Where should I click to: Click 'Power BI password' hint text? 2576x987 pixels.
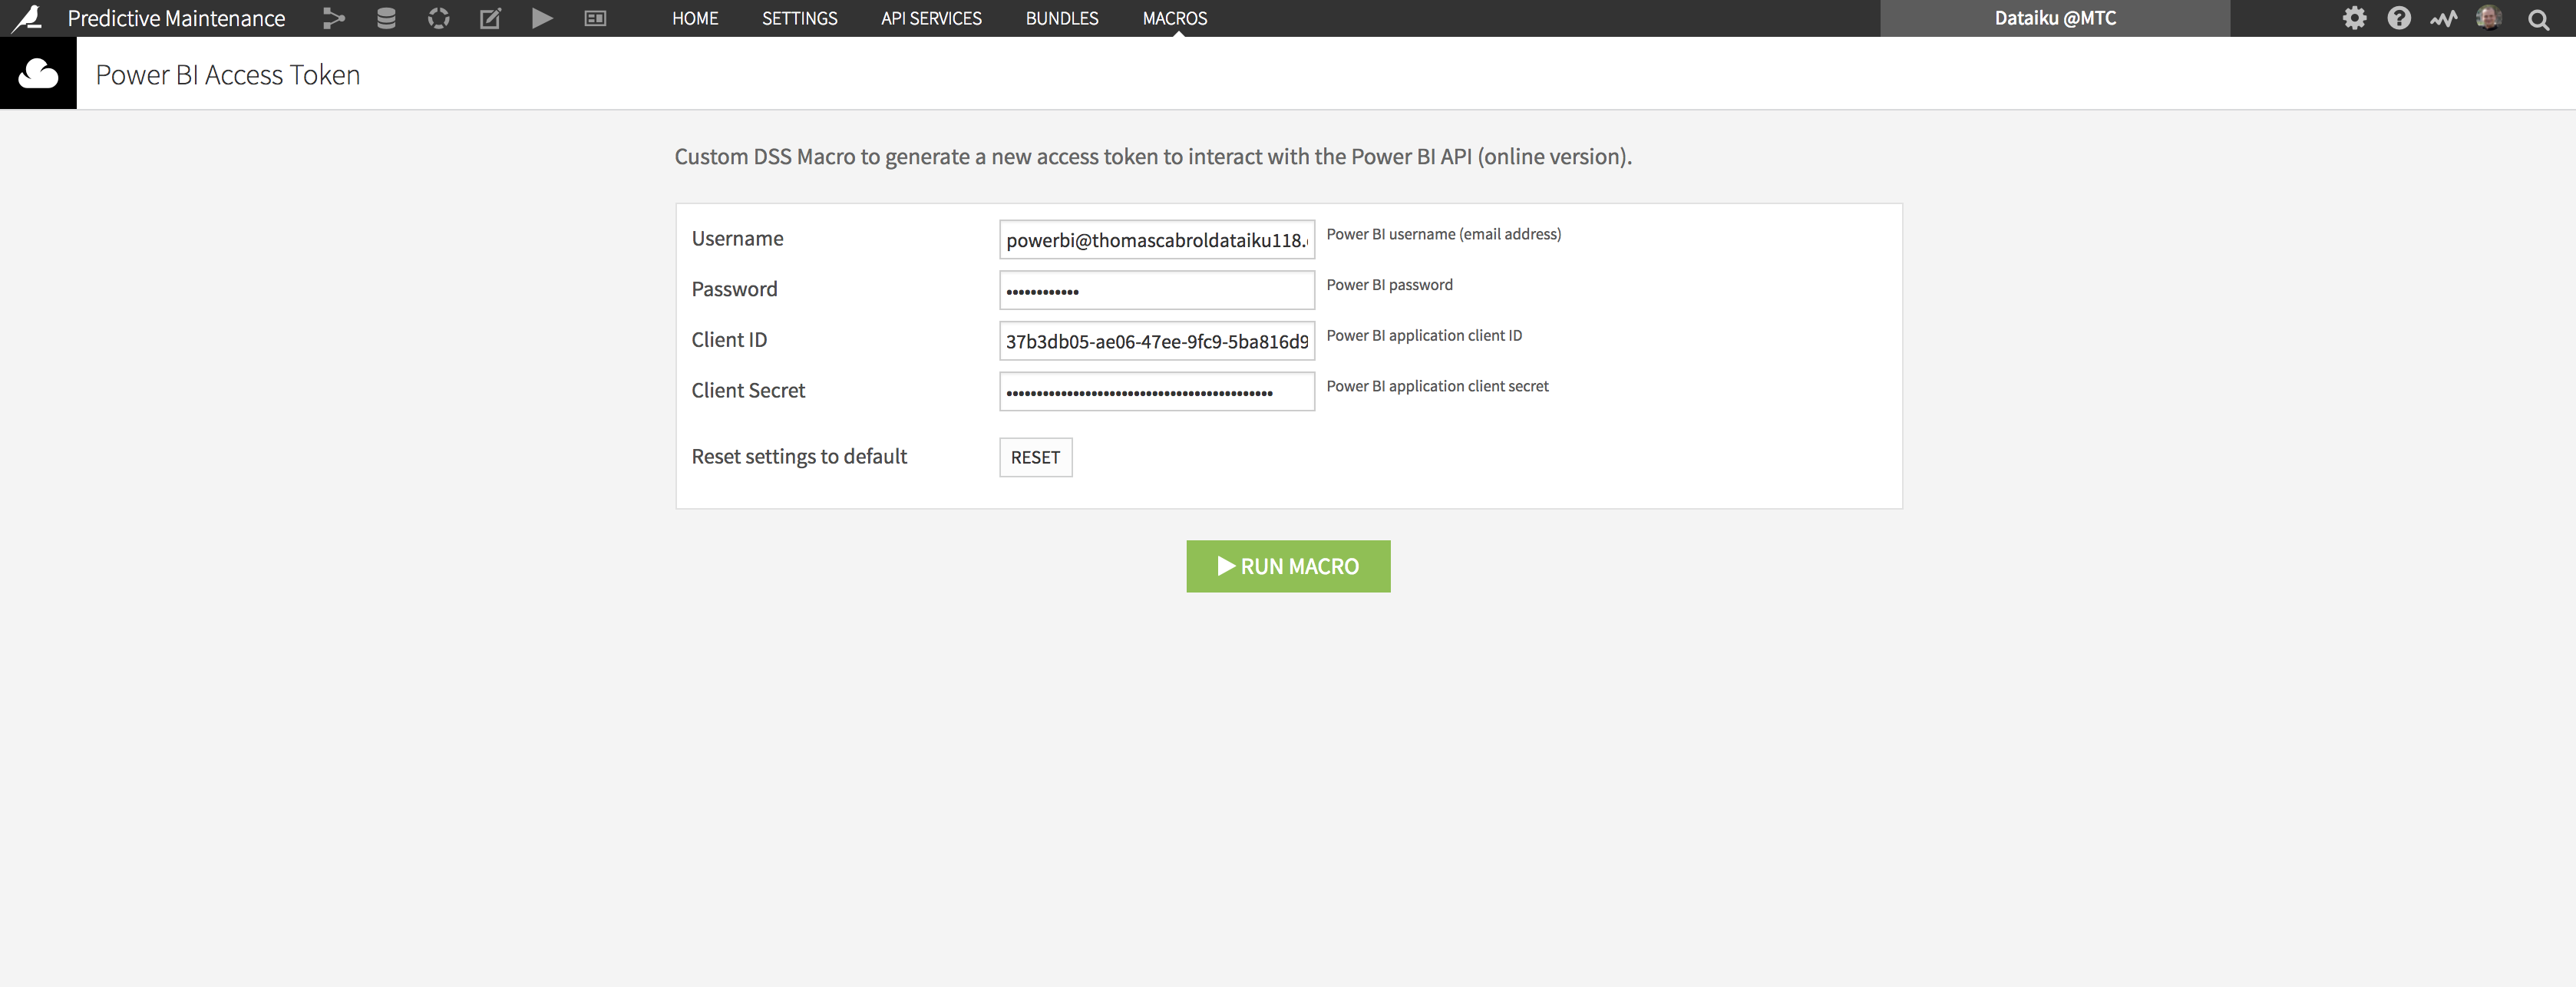click(1389, 285)
